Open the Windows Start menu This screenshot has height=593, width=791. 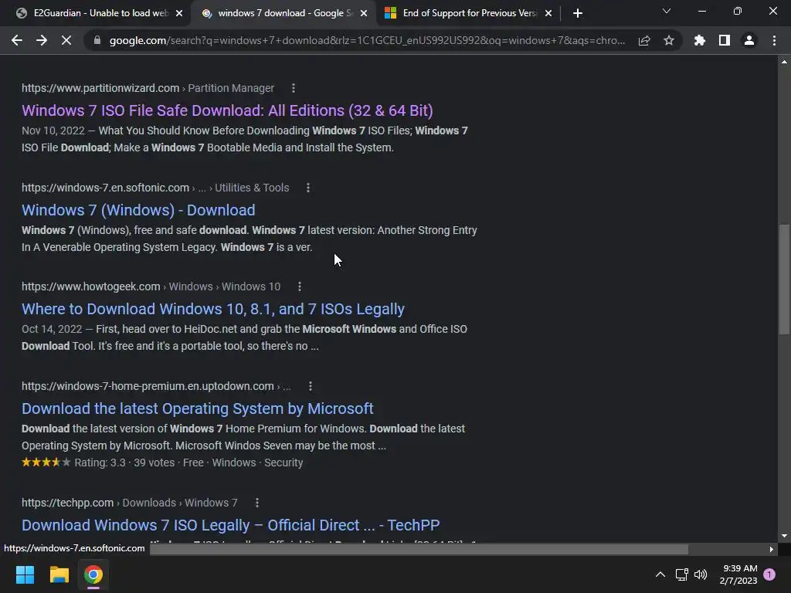click(25, 574)
